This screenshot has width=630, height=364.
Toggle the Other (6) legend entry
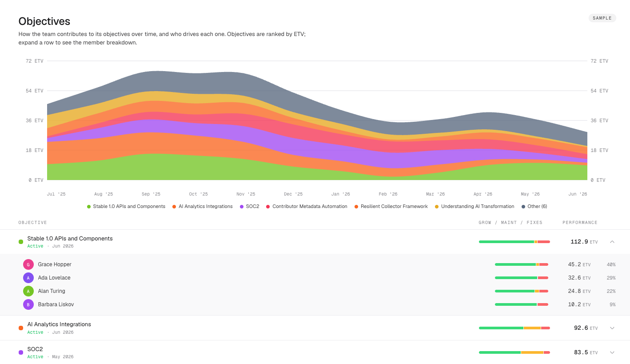click(534, 207)
